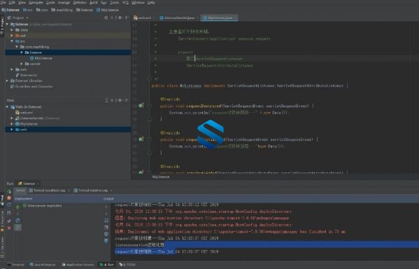Open the Window menu

[x=138, y=2]
